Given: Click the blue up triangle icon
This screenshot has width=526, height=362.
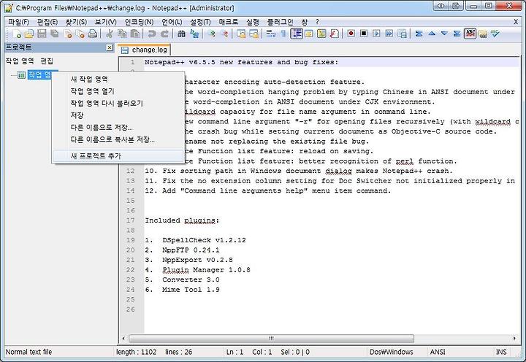Looking at the screenshot, I should pos(432,34).
